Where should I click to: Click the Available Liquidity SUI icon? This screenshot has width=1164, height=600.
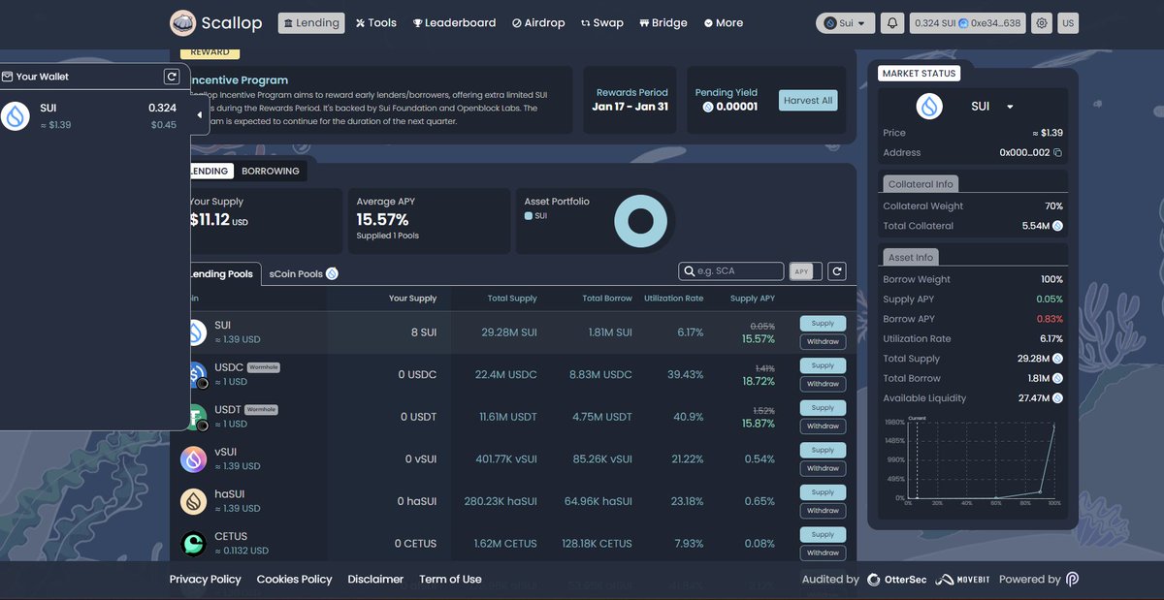1057,398
